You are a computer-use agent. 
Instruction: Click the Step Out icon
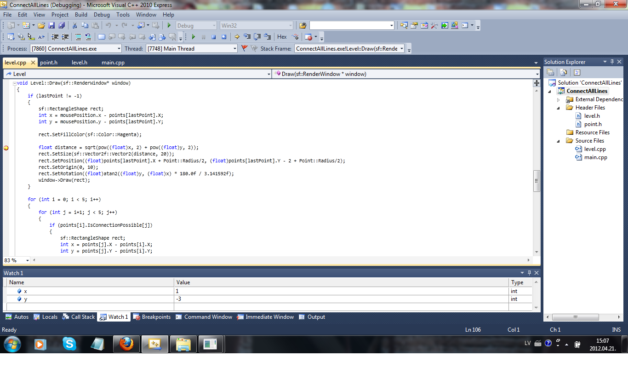click(x=268, y=37)
